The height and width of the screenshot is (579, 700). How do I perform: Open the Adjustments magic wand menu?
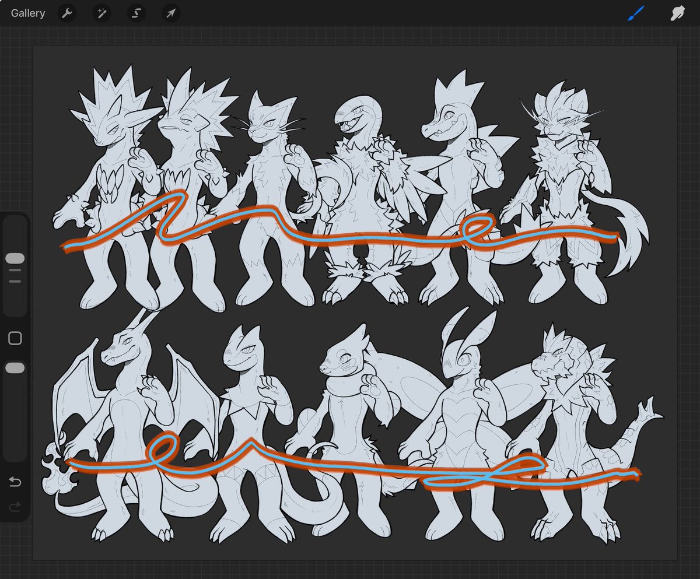[x=102, y=13]
